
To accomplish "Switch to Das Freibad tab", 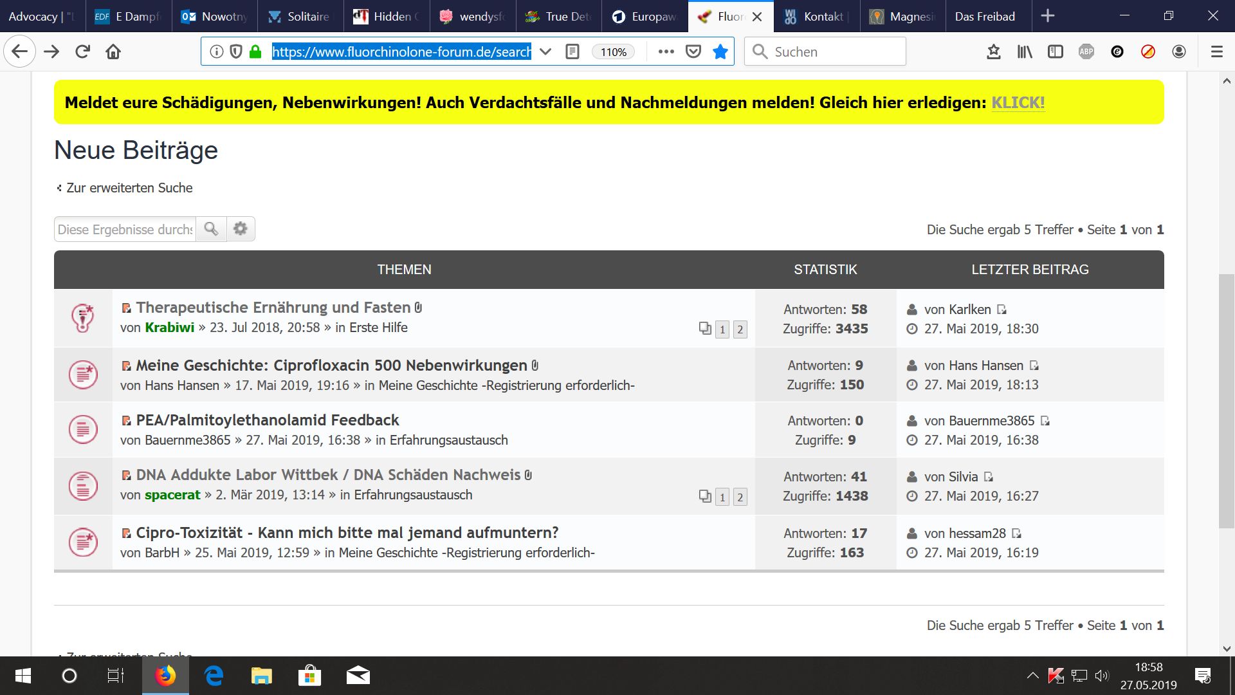I will (x=984, y=16).
